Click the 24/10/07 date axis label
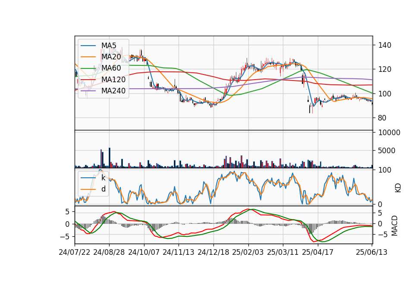Image resolution: width=414 pixels, height=297 pixels. [x=144, y=252]
